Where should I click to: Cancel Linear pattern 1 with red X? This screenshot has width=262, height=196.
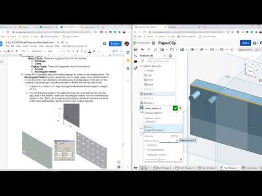[x=180, y=108]
